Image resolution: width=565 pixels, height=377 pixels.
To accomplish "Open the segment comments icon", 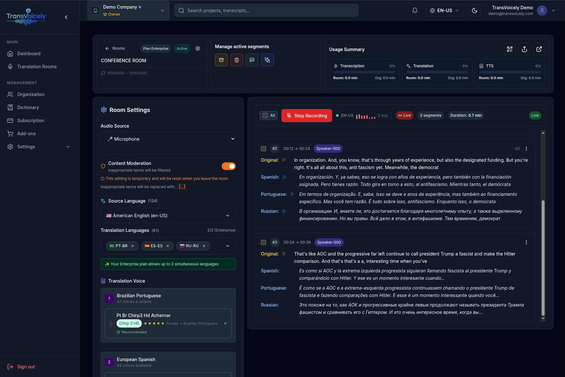I will [252, 60].
